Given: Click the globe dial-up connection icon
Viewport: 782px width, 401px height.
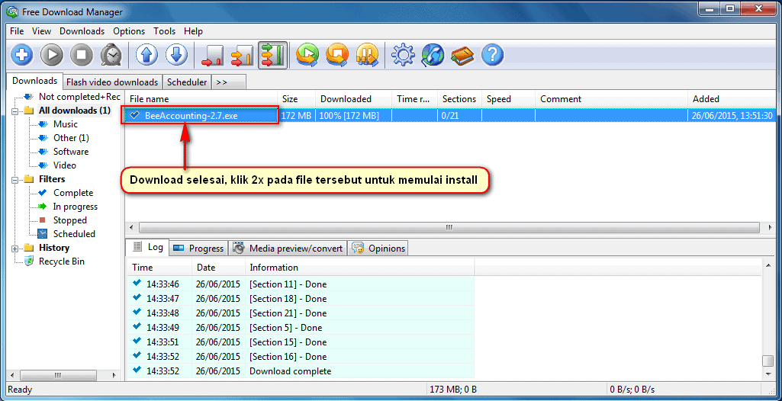Looking at the screenshot, I should (433, 55).
